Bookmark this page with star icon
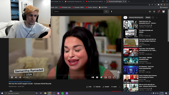This screenshot has height=95, width=169. coord(155,5)
